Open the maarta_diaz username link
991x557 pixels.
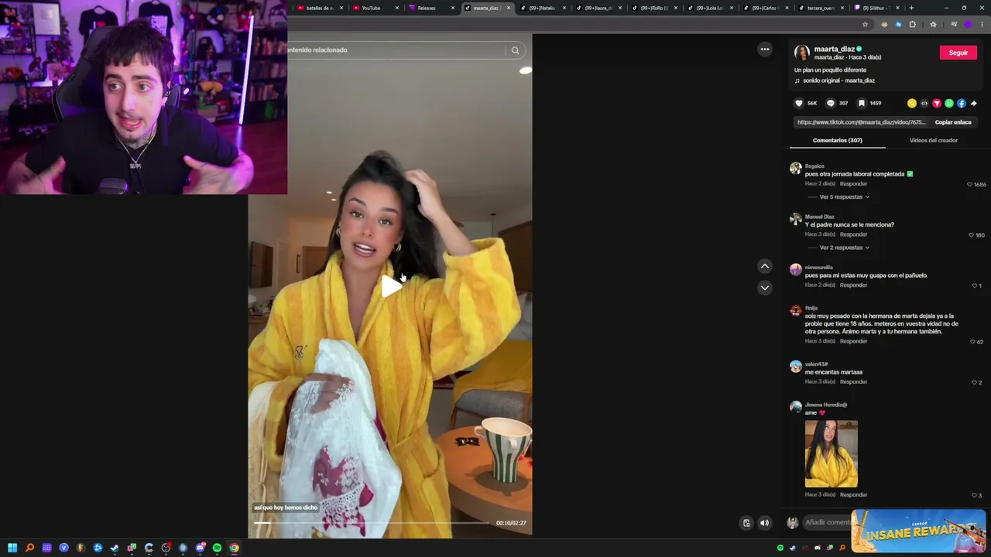point(835,49)
